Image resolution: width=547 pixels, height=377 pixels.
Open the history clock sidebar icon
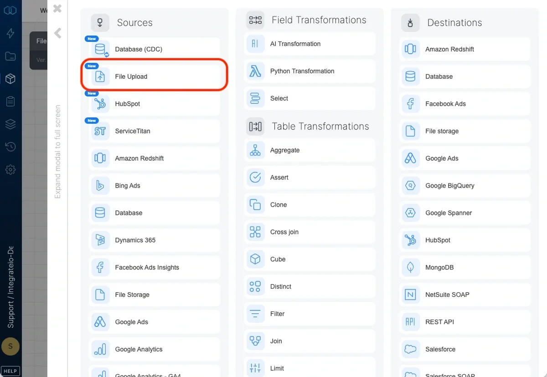tap(10, 147)
